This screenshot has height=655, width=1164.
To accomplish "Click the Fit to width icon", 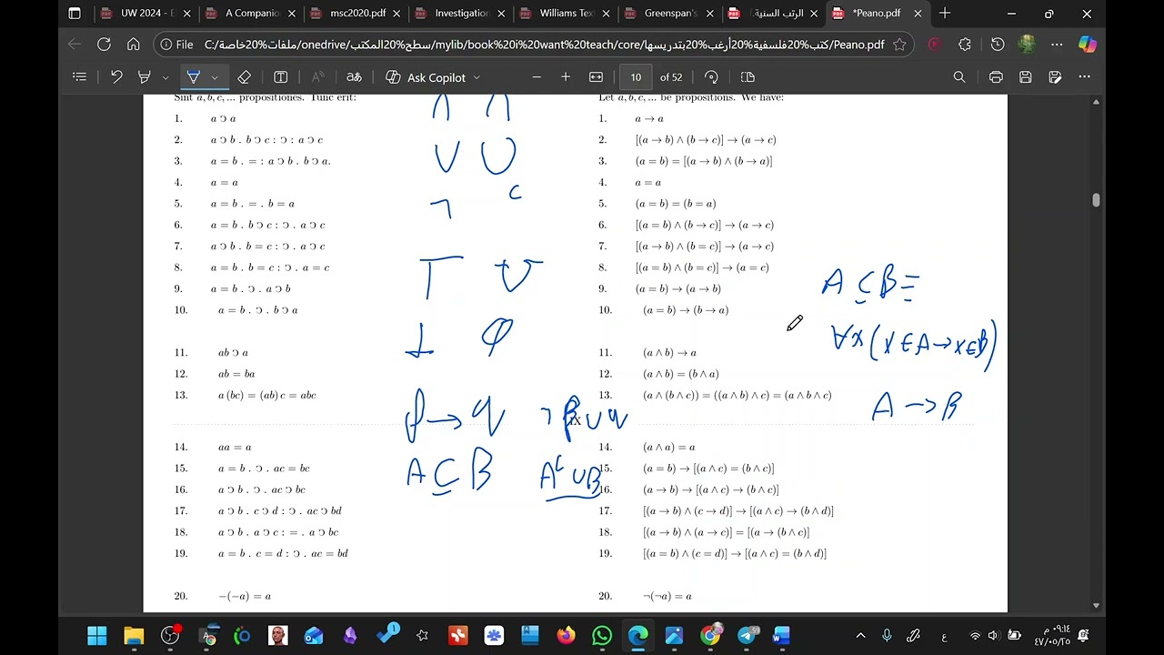I will 596,77.
